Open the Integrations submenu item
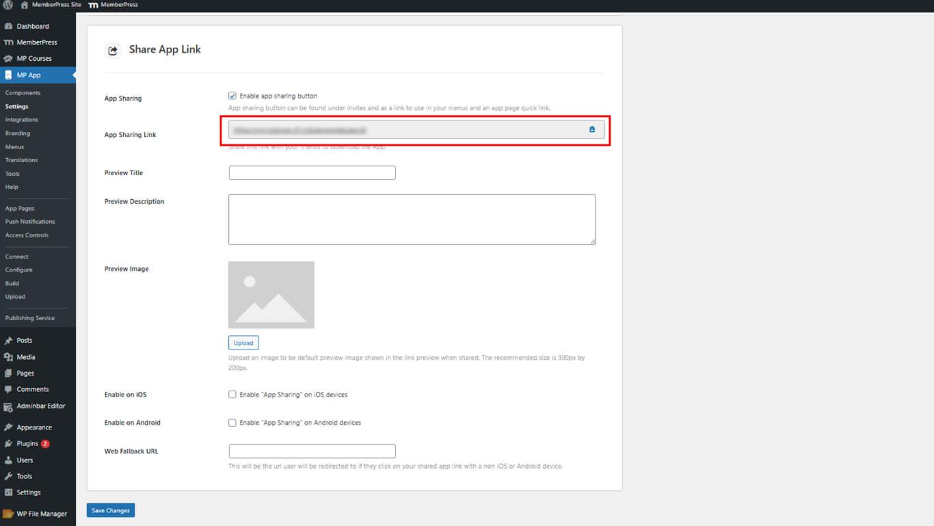934x526 pixels. click(x=22, y=120)
